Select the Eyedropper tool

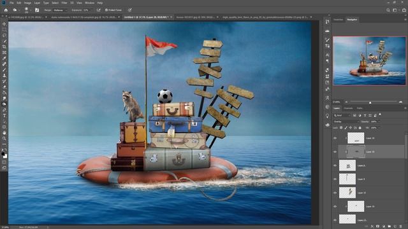[4, 58]
